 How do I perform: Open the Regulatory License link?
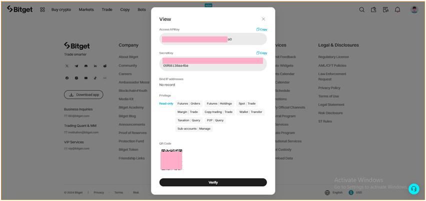click(333, 57)
